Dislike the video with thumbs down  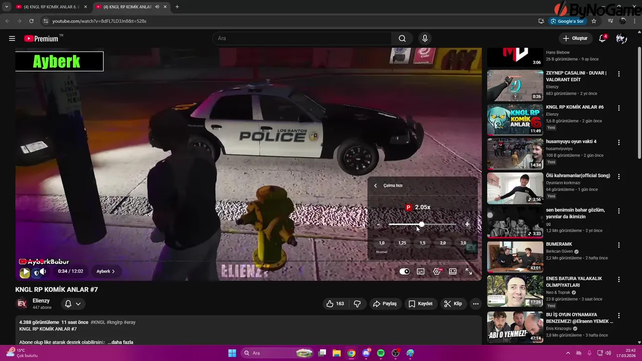(x=357, y=304)
